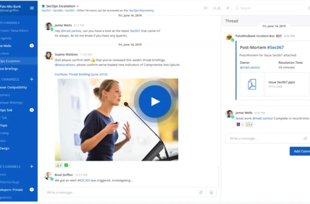Show pinned posts with the pin icon

(x=228, y=8)
